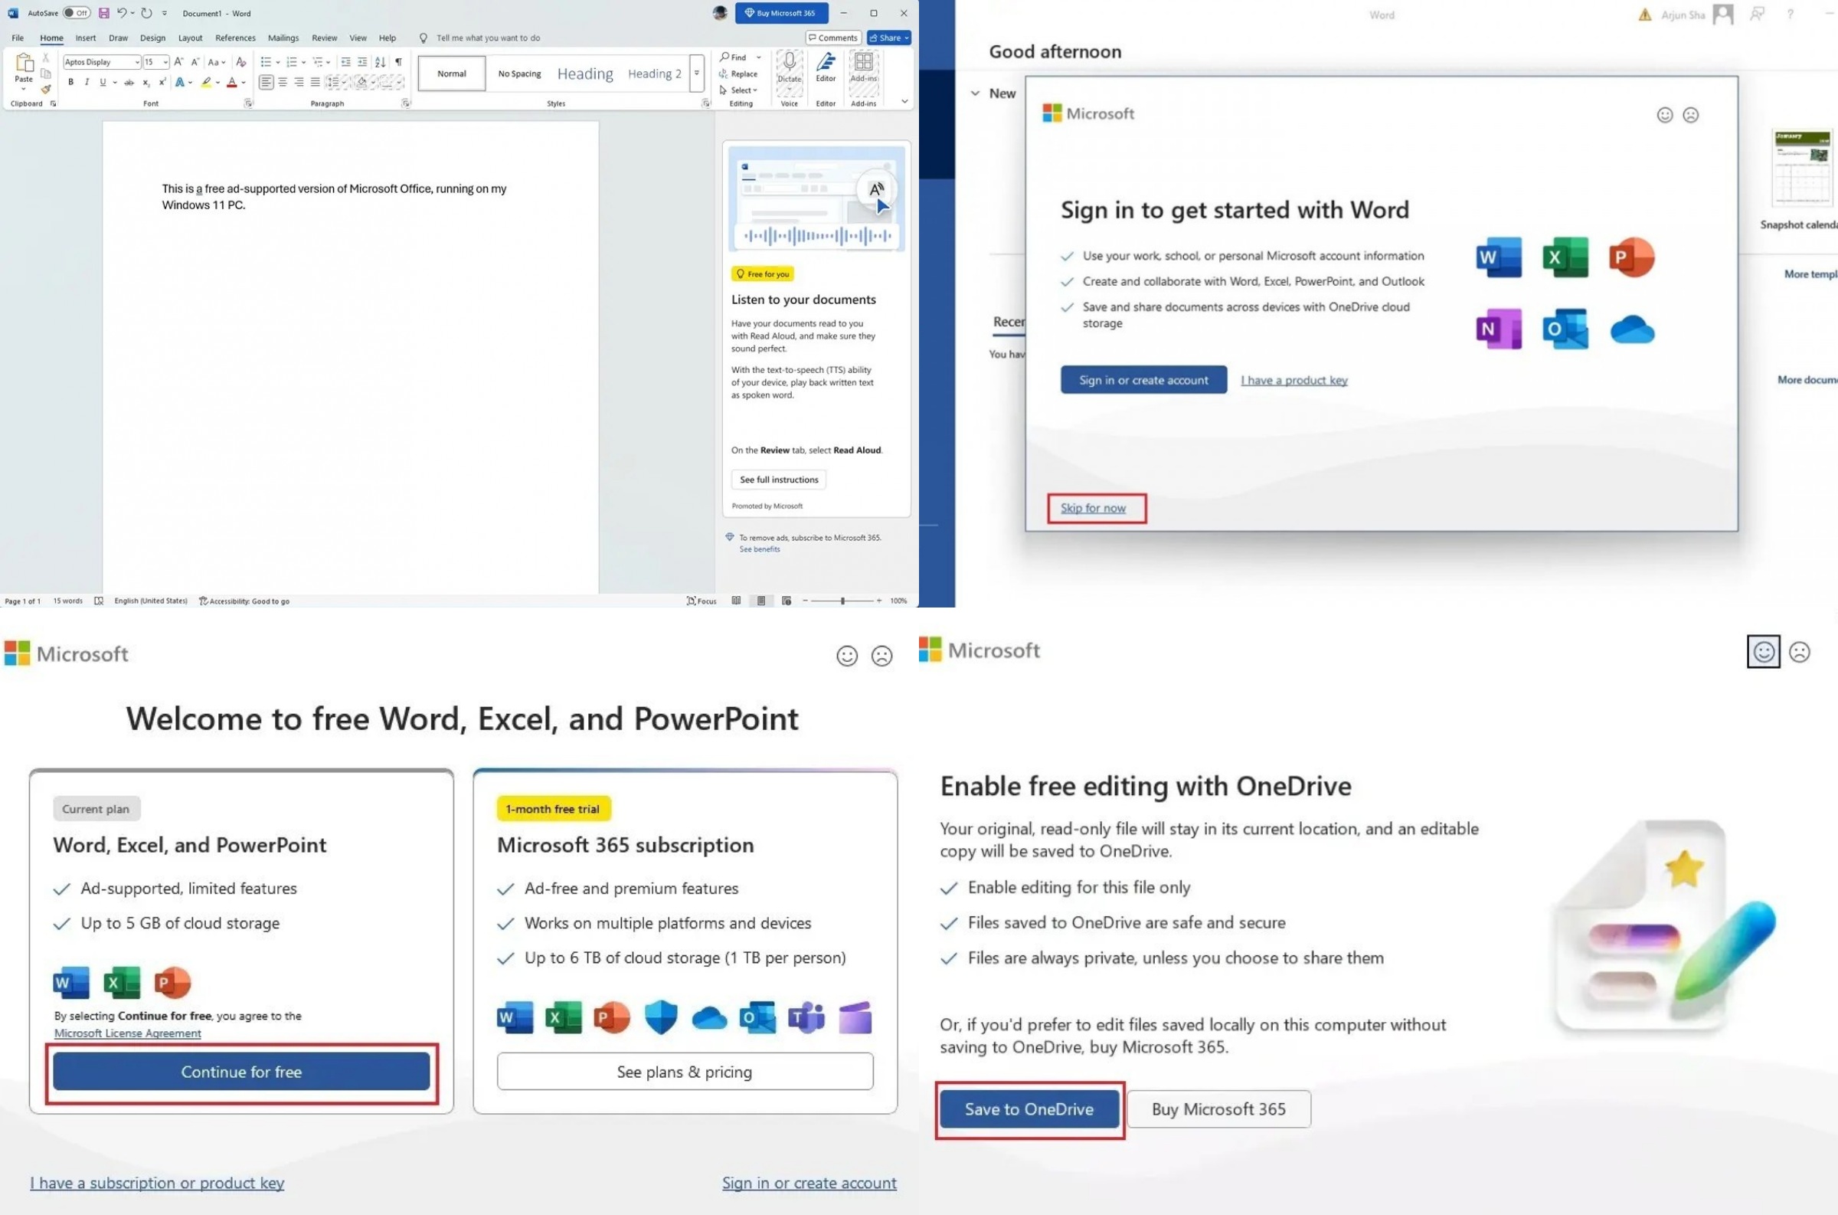This screenshot has height=1215, width=1838.
Task: Click the Italic formatting icon
Action: click(x=87, y=82)
